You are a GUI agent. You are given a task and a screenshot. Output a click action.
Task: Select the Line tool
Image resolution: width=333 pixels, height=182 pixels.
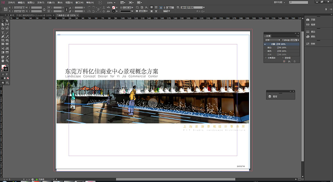tap(7, 33)
